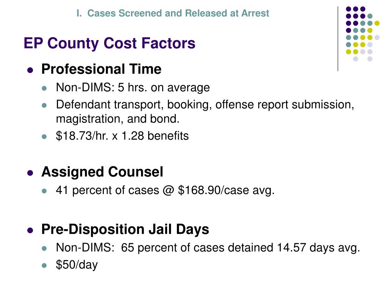Viewport: 388px width, 291px height.
Task: Select the 'Assigned Counsel' heading
Action: tap(102, 172)
